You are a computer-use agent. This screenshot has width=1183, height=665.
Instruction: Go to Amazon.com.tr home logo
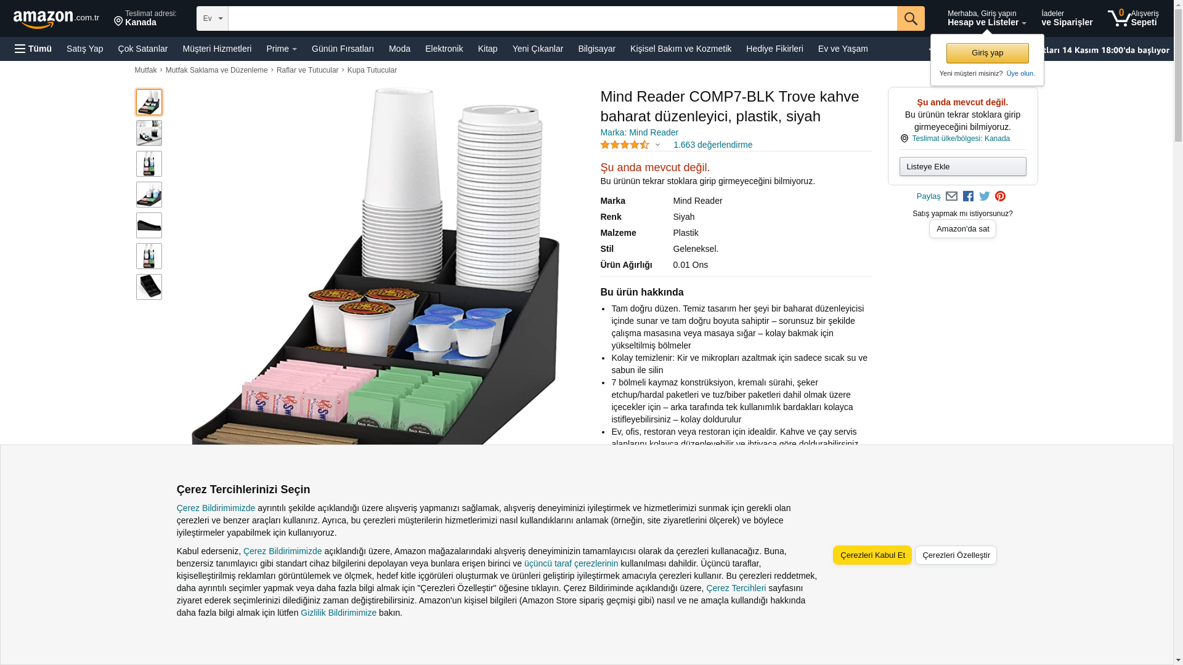pyautogui.click(x=56, y=19)
